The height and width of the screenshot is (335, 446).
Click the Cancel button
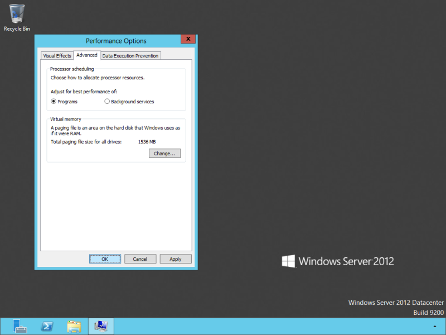pos(140,259)
